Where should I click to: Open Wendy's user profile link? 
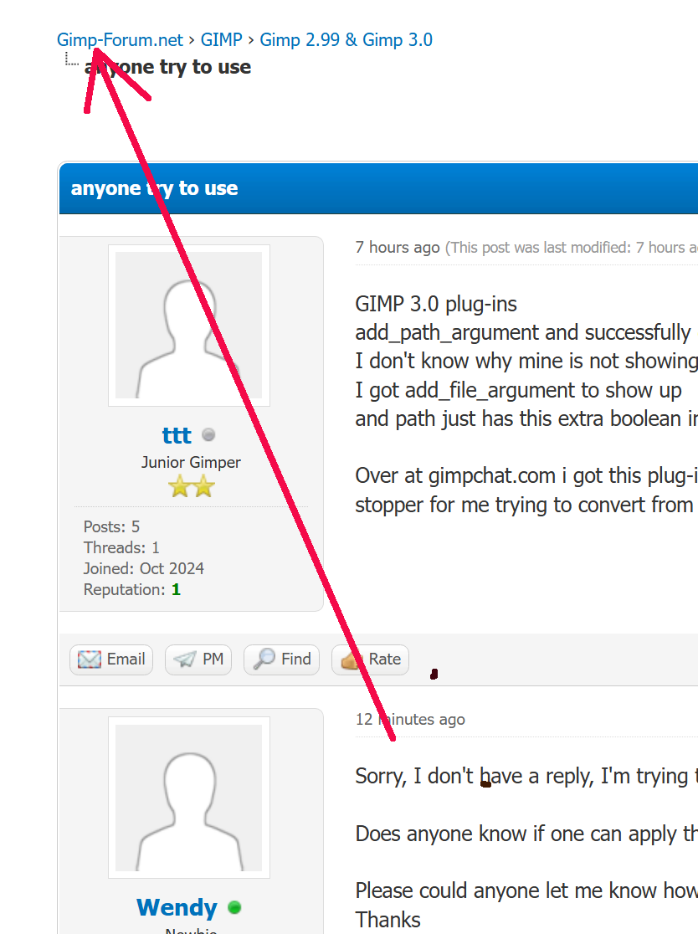coord(177,907)
